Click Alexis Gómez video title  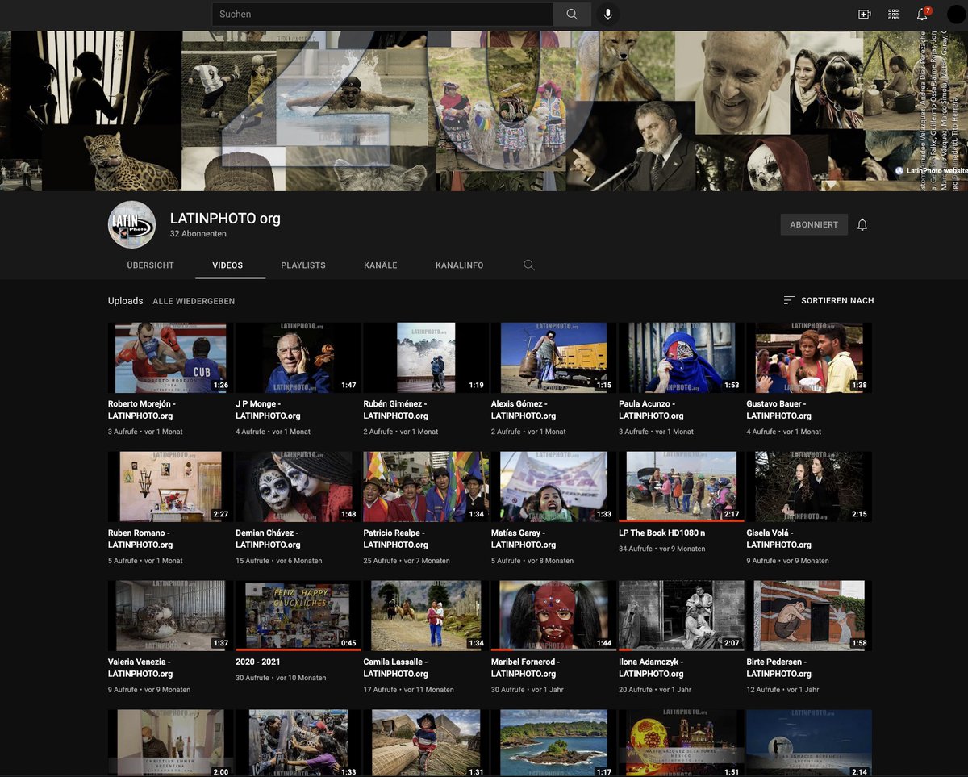tap(524, 410)
